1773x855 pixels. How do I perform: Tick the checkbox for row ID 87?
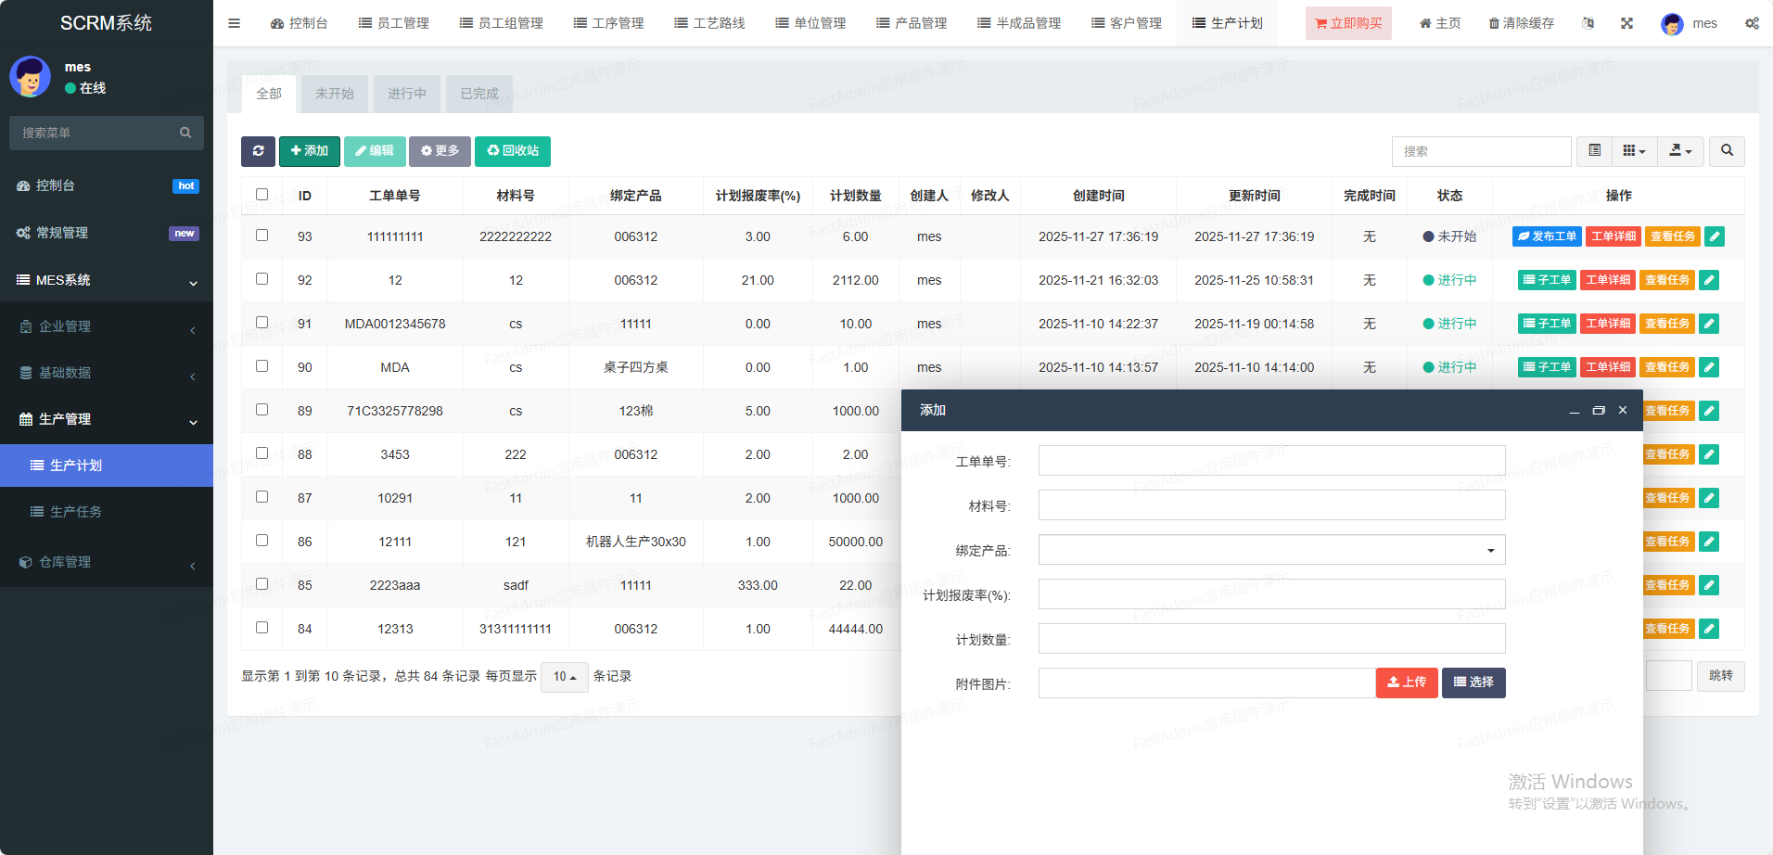pos(261,497)
